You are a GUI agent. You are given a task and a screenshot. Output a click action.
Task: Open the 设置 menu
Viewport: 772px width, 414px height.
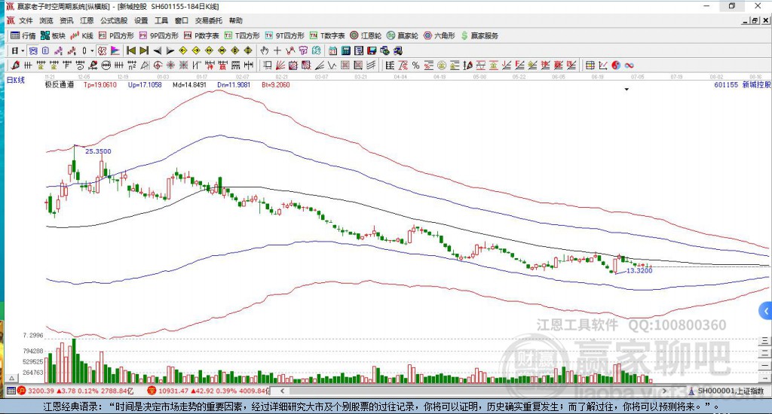(141, 20)
